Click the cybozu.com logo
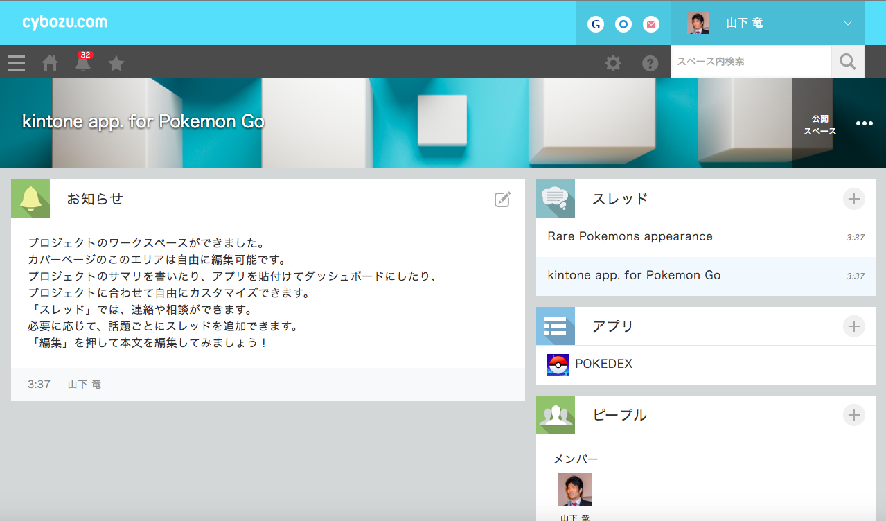The height and width of the screenshot is (521, 886). click(64, 22)
